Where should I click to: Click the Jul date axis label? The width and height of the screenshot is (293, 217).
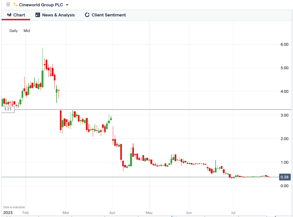[x=233, y=213]
